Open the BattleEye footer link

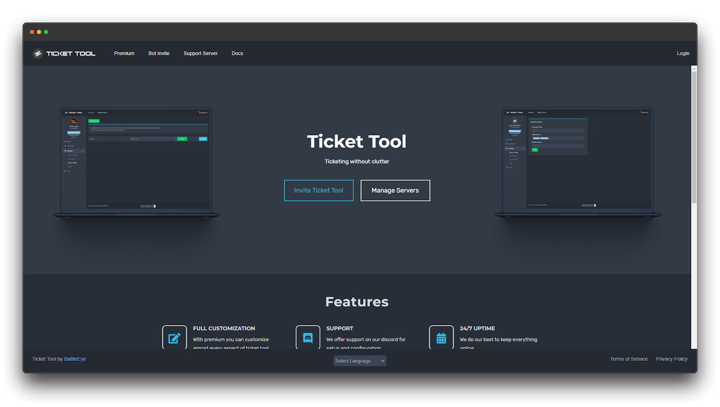coord(75,359)
